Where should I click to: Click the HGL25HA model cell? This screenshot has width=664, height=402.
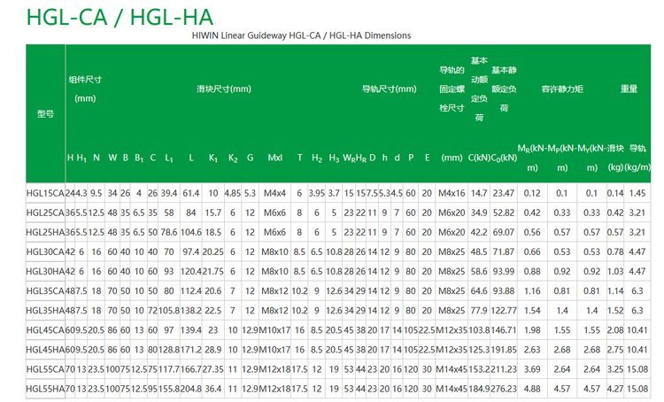[x=45, y=232]
